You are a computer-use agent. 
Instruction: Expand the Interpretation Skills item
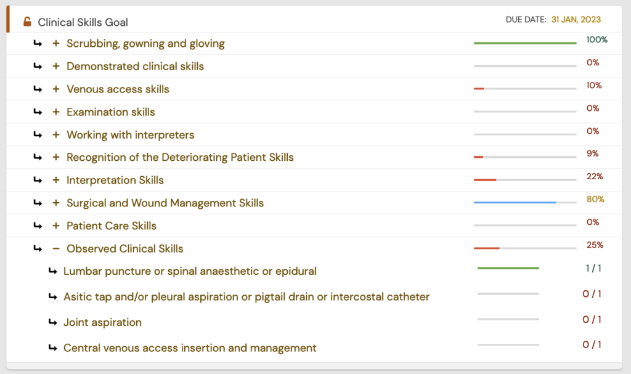point(55,180)
